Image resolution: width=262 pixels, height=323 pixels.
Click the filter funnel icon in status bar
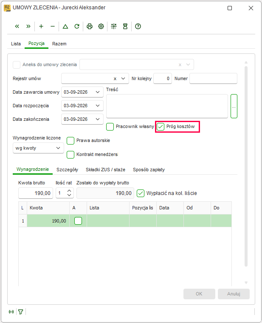[x=21, y=312]
